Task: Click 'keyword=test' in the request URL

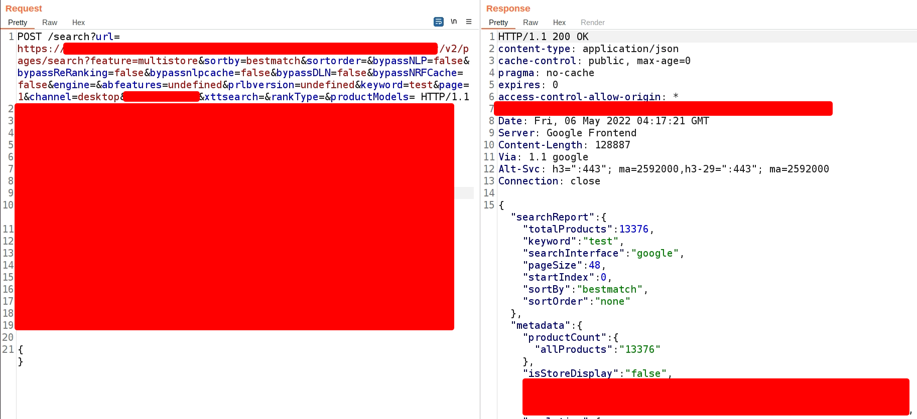Action: click(x=397, y=85)
